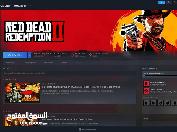Click the Back in the Mud boot icon
The width and height of the screenshot is (177, 132).
pos(146,84)
